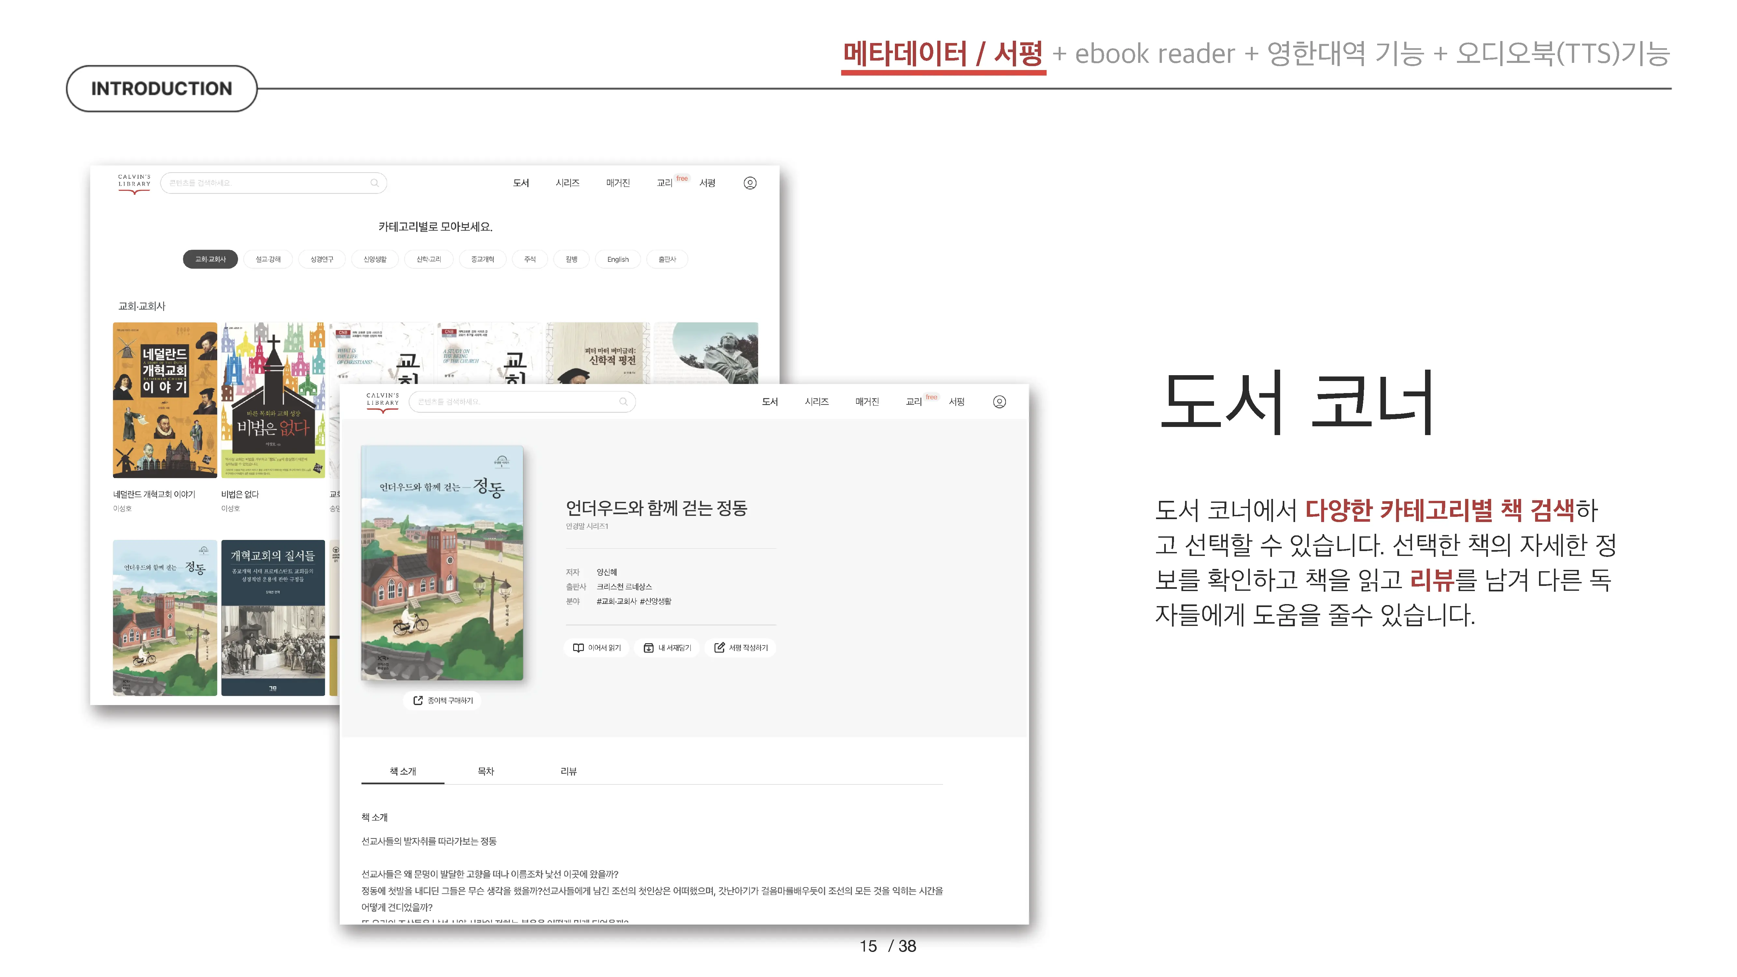
Task: Open the 네덜란드 개혁교회 이야기 book cover
Action: (164, 400)
